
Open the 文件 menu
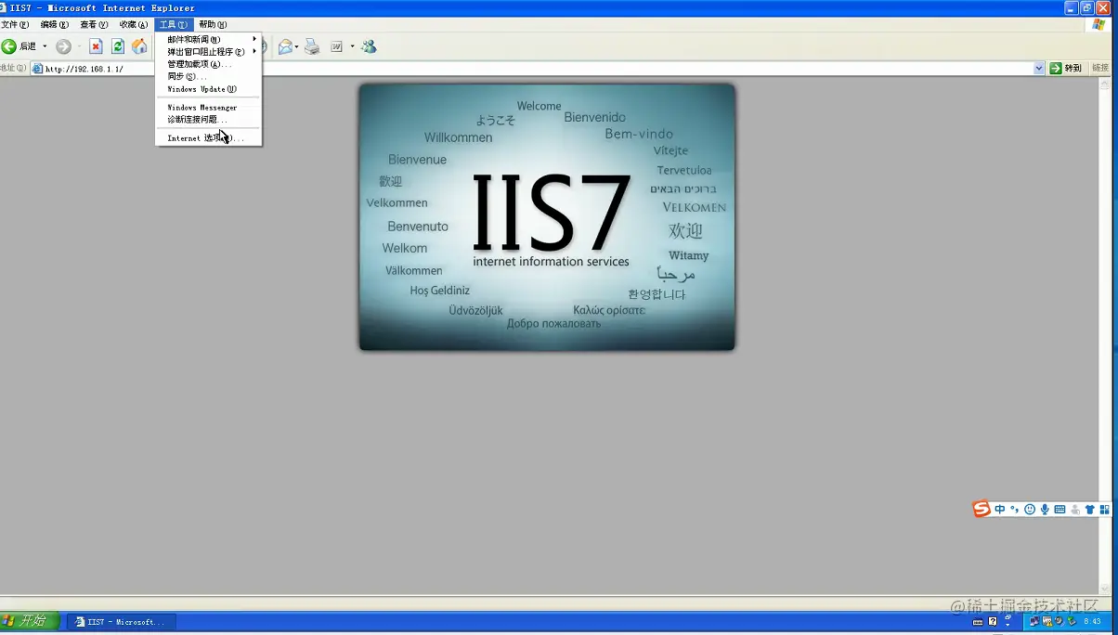[15, 24]
